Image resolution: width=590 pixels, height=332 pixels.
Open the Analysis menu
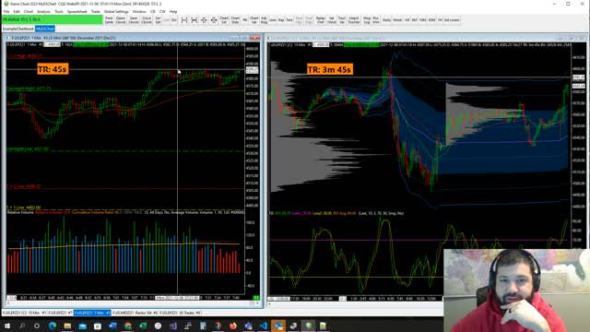coord(43,12)
